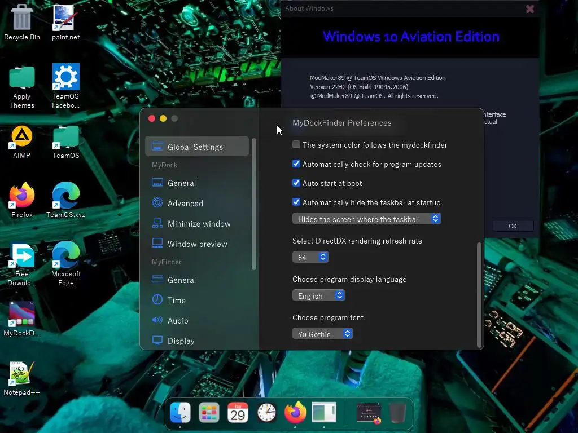Open taskbar hiding screen dropdown
Image resolution: width=578 pixels, height=433 pixels.
pos(366,219)
